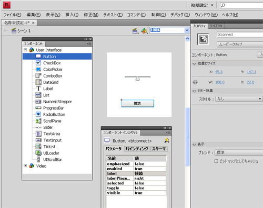The image size is (263, 208).
Task: Click the ColorPicker component icon
Action: (38, 69)
